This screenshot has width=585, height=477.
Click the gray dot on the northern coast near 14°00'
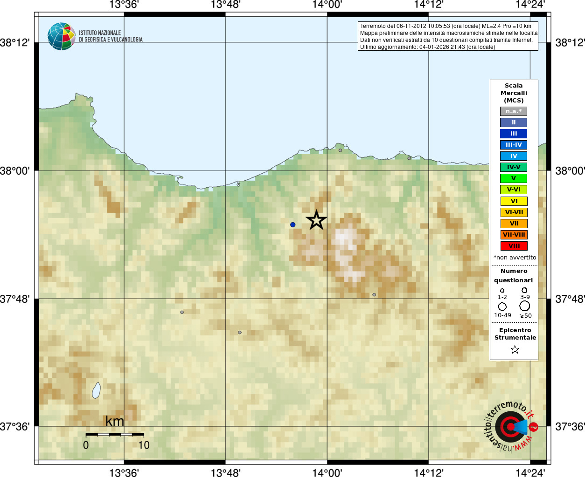pos(340,150)
